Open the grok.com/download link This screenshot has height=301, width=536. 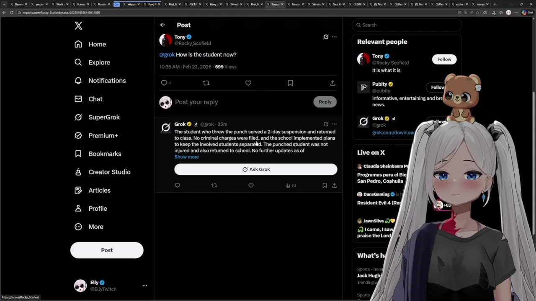tap(393, 133)
